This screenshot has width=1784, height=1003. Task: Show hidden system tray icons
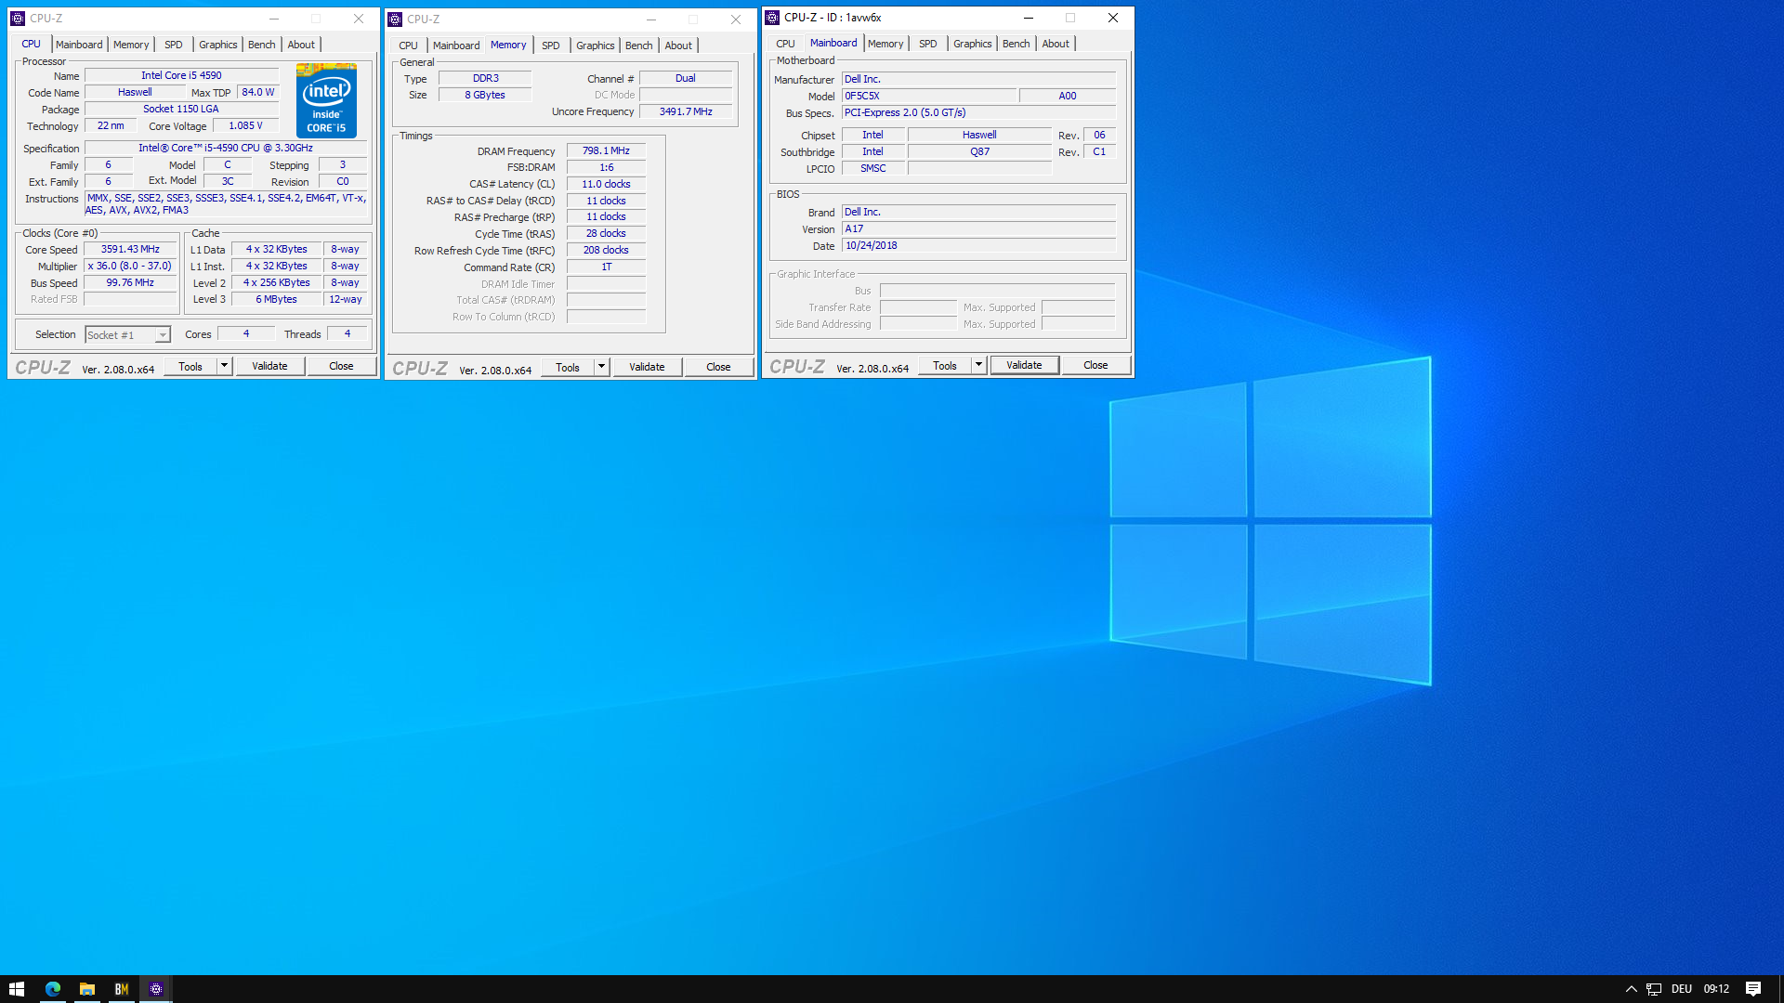[1631, 989]
